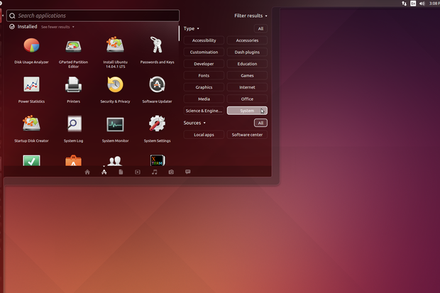Click the clock in top panel
Image resolution: width=440 pixels, height=293 pixels.
pos(434,4)
